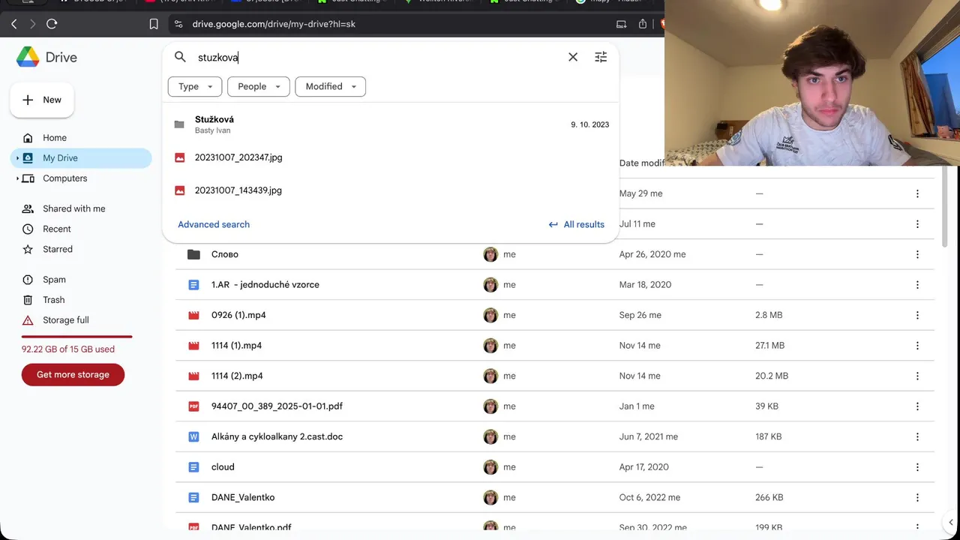This screenshot has width=960, height=540.
Task: Open the file 1114 (2).mp4
Action: tap(236, 376)
